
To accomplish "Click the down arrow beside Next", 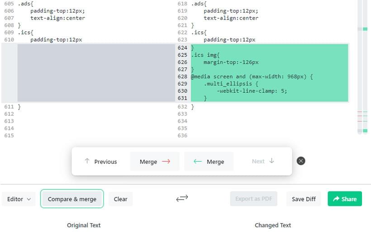I will point(271,161).
